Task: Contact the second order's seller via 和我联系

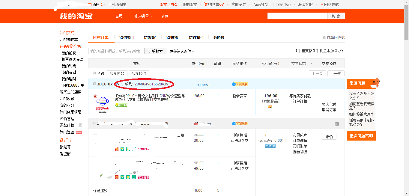Action: (240, 123)
